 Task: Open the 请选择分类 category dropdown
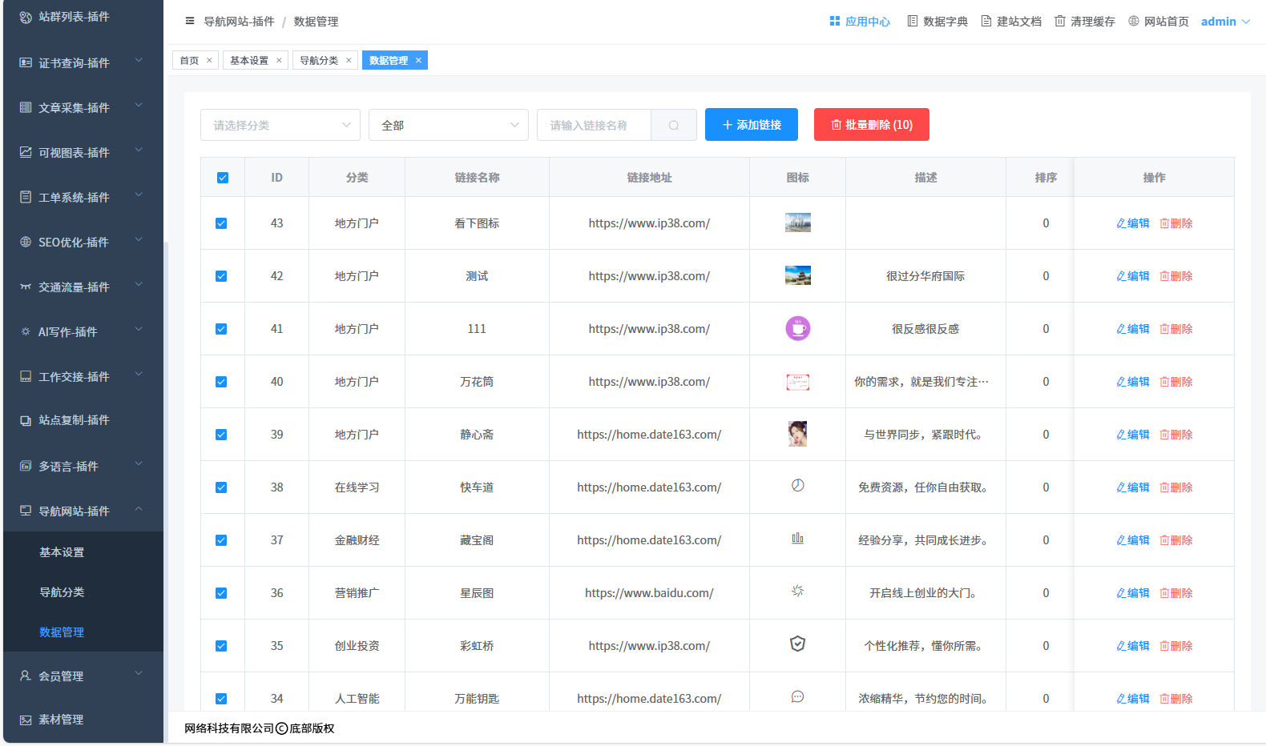[x=280, y=125]
